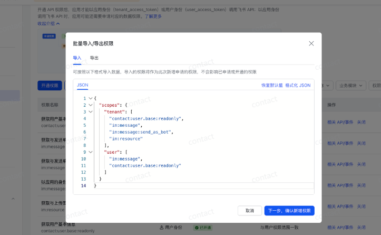Collapse the "scopes" fold arrow on line 2
The height and width of the screenshot is (235, 381).
(x=91, y=105)
